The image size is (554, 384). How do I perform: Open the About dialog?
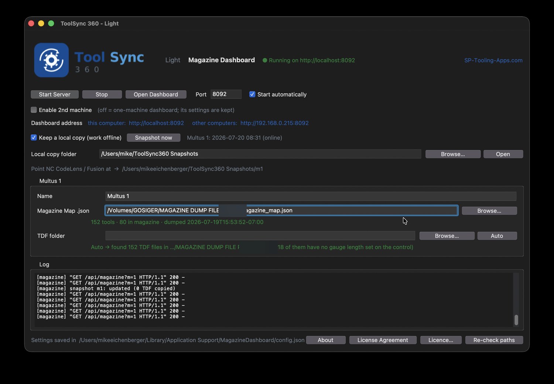(326, 340)
